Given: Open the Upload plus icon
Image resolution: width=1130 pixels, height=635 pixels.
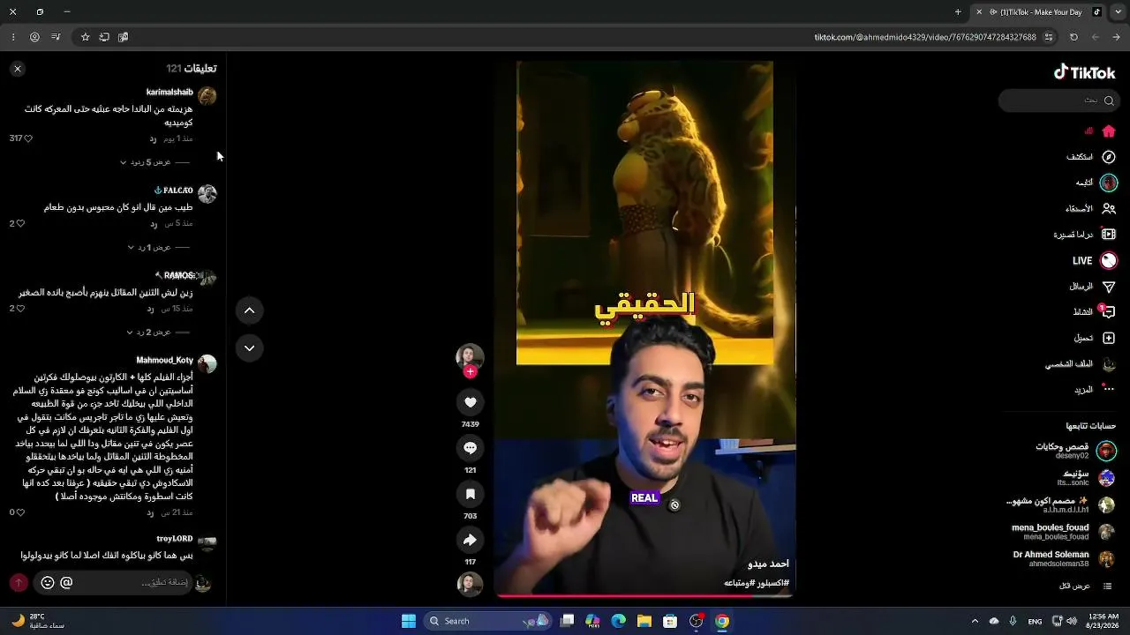Looking at the screenshot, I should coord(1109,338).
